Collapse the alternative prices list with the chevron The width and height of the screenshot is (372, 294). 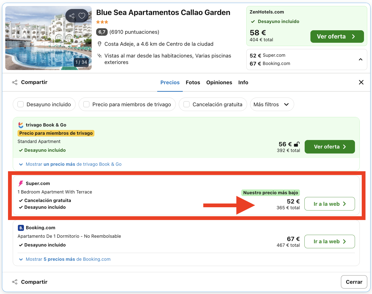pyautogui.click(x=360, y=59)
